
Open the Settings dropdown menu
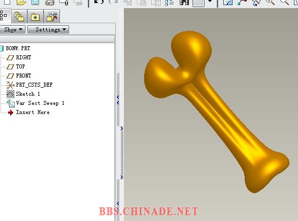(48, 29)
